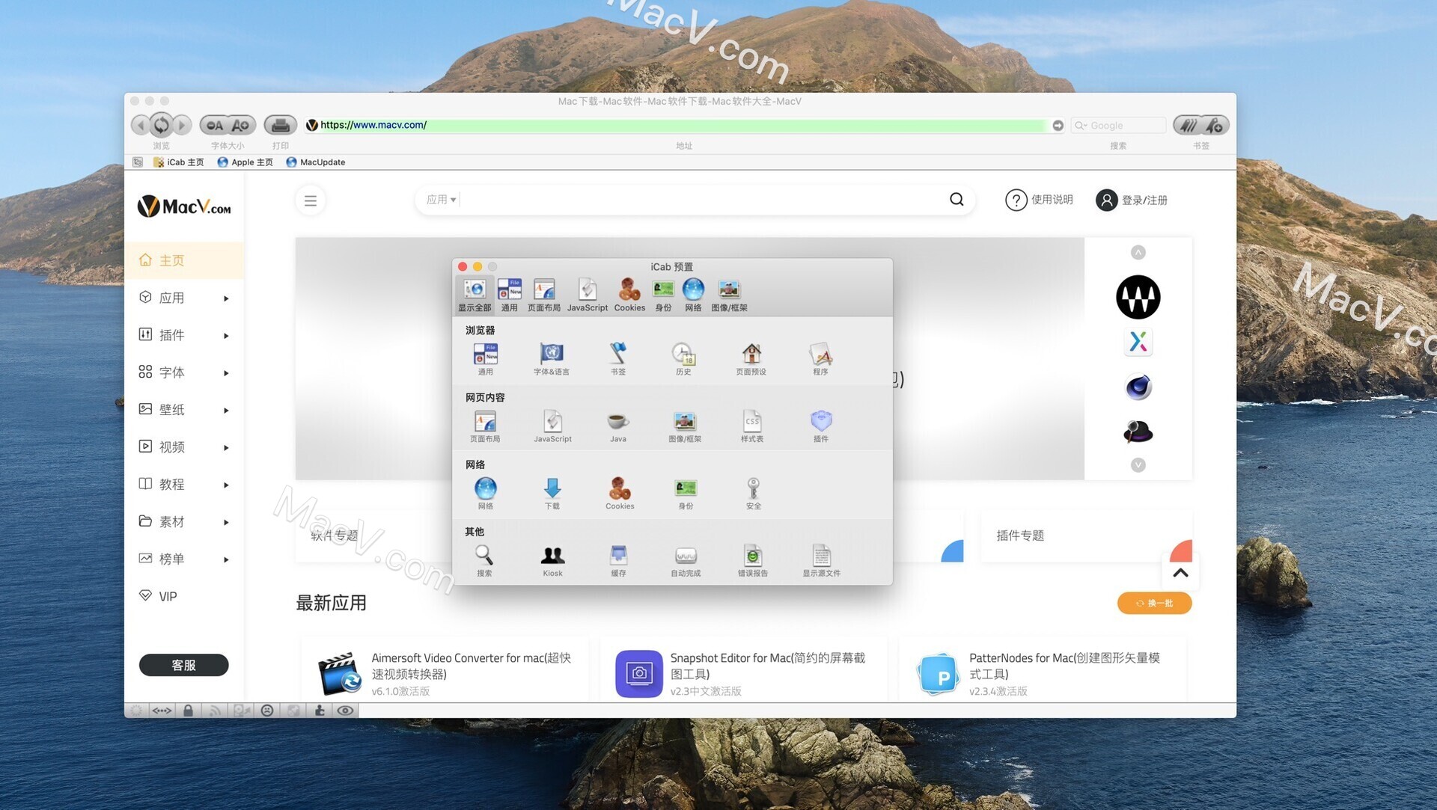Open the 通用 icon in 浏览器 section
The image size is (1437, 810).
[x=486, y=358]
